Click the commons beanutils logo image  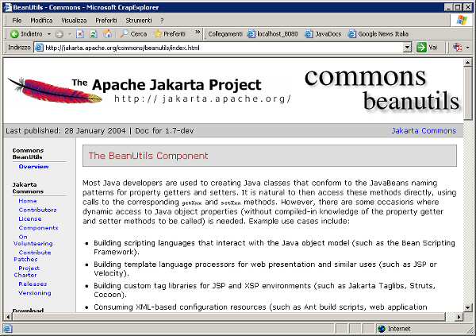(382, 90)
